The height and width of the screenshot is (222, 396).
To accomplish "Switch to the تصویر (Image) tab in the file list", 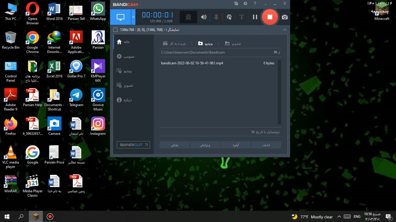I will point(233,43).
